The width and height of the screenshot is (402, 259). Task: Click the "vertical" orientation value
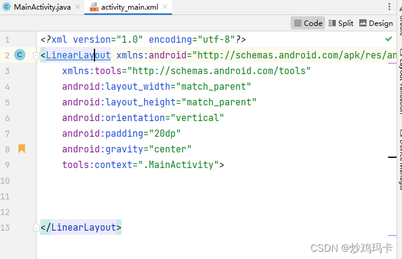tap(197, 118)
